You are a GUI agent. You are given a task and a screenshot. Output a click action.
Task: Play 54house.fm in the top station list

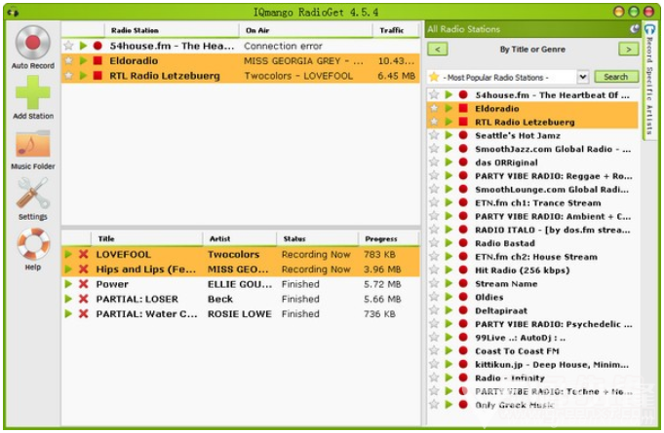(x=84, y=45)
